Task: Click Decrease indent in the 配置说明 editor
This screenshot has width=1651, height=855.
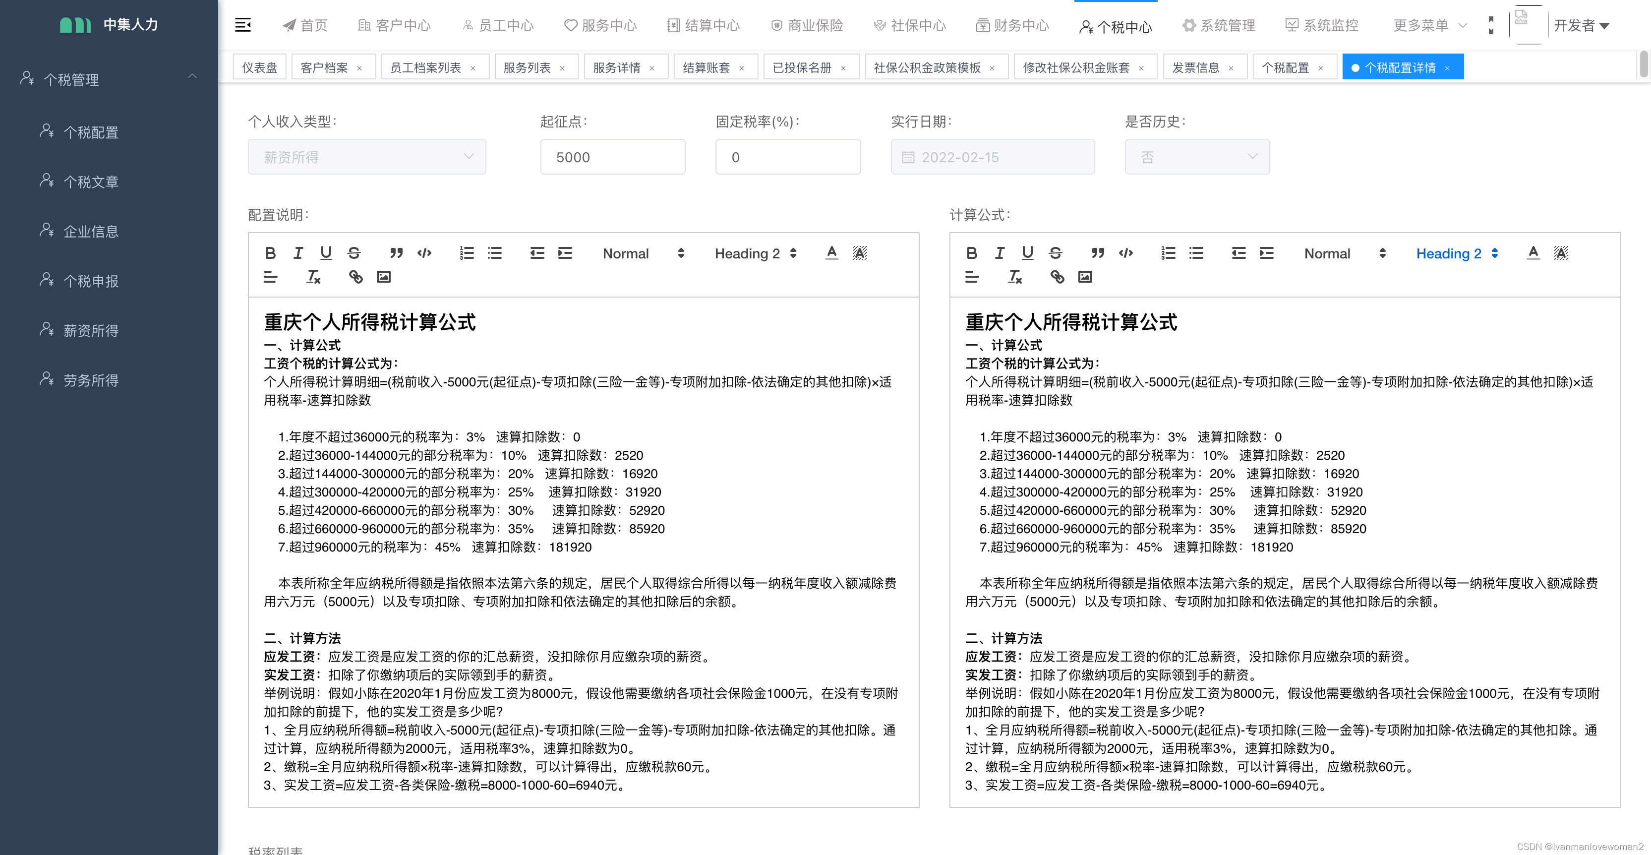Action: [537, 253]
